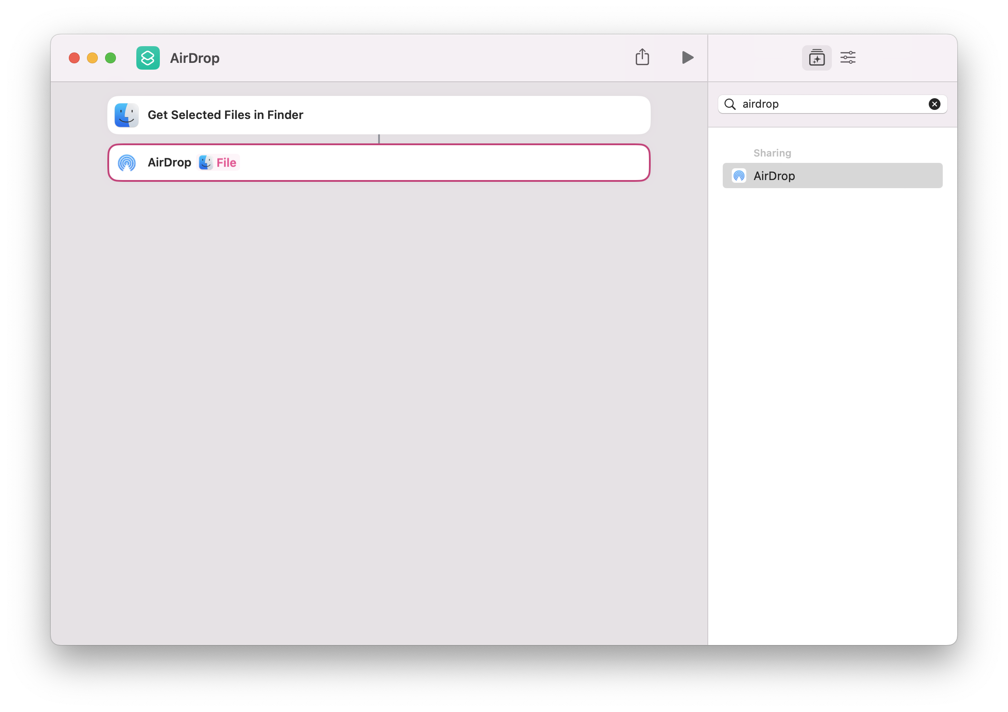Click the File variable token
1008x712 pixels.
[218, 162]
